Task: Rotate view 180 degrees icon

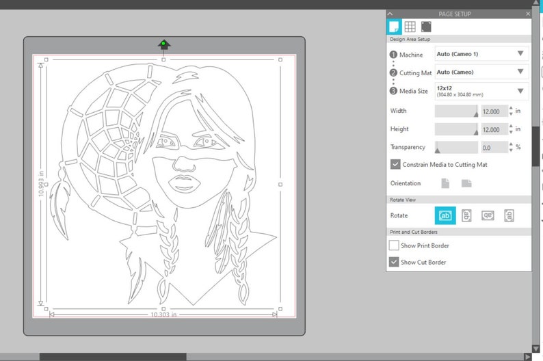Action: [x=488, y=215]
